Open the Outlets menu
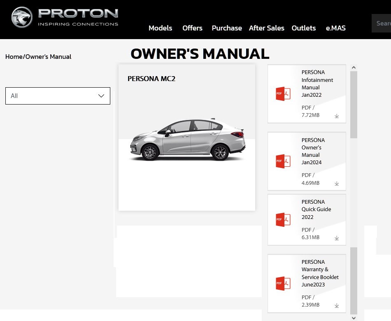The image size is (391, 321). point(304,28)
